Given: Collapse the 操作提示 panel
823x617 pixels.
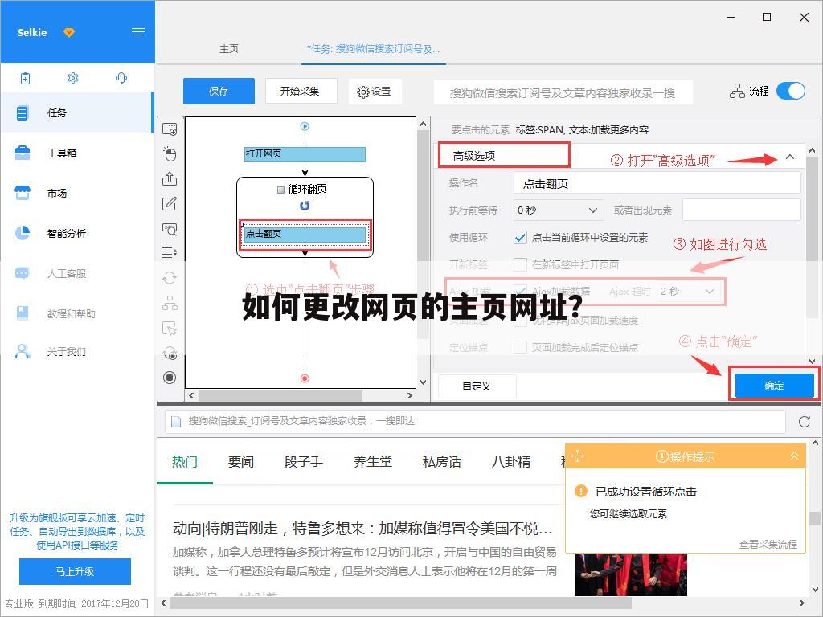Looking at the screenshot, I should 795,456.
